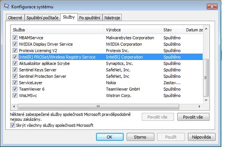Screen dimensions: 242x151
Task: Uncheck Sentinel Protection Server checkbox
Action: coord(15,76)
